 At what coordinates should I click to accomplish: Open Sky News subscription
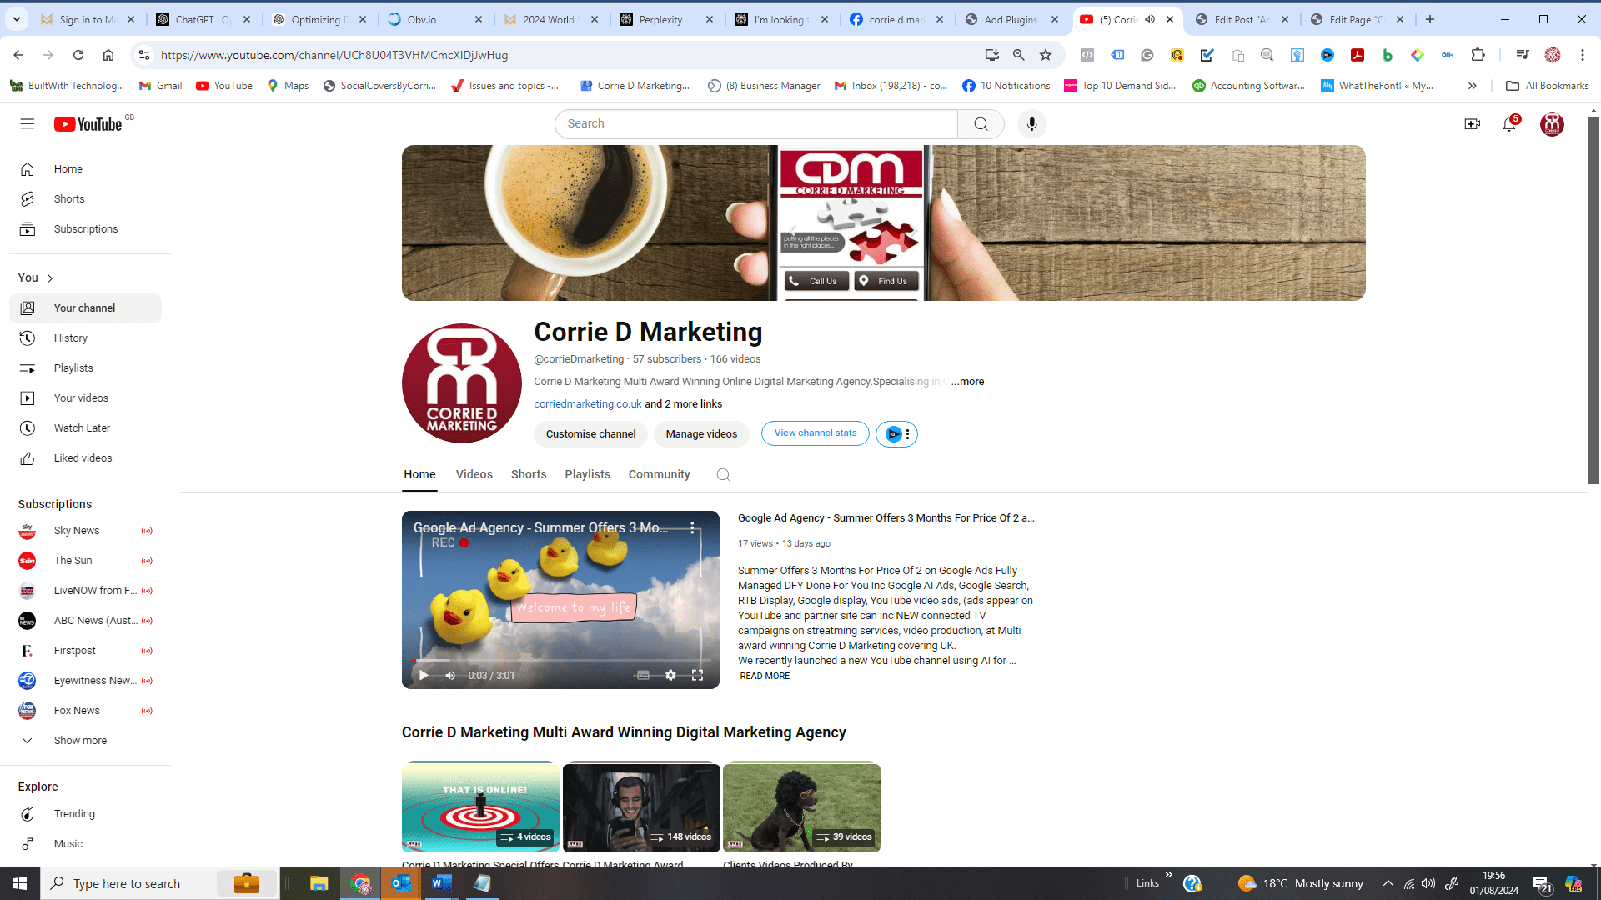coord(85,531)
